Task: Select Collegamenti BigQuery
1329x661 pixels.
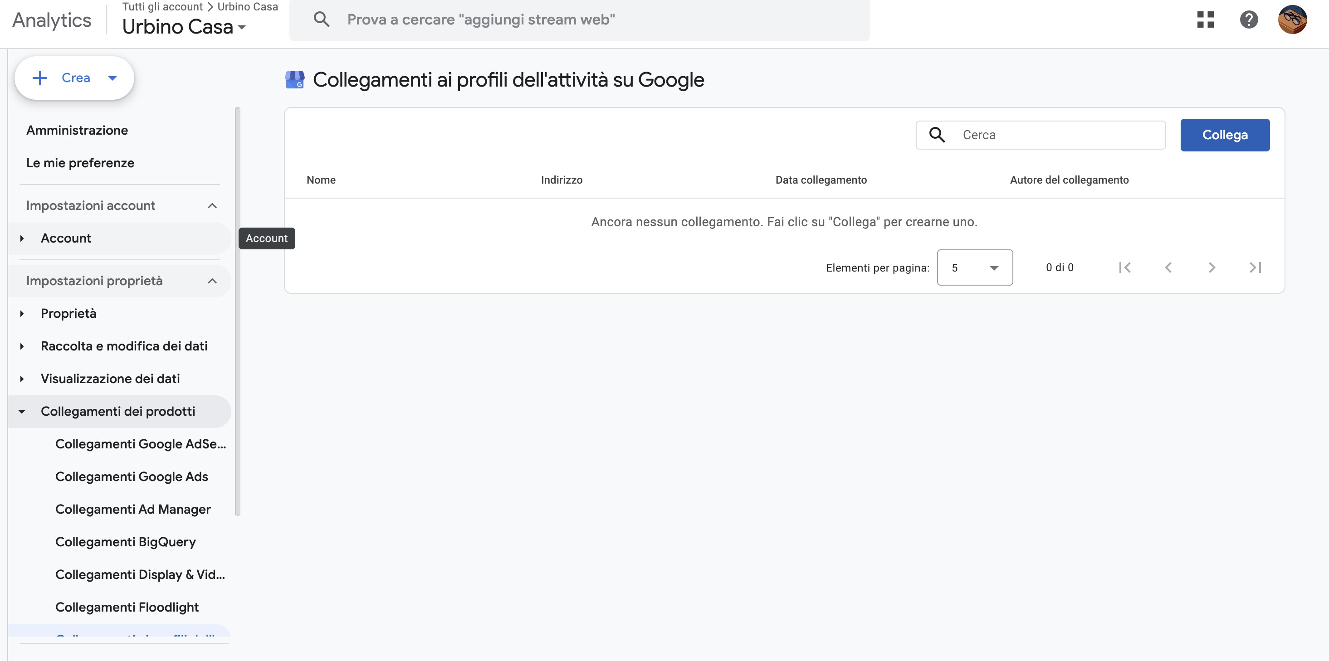Action: (x=125, y=542)
